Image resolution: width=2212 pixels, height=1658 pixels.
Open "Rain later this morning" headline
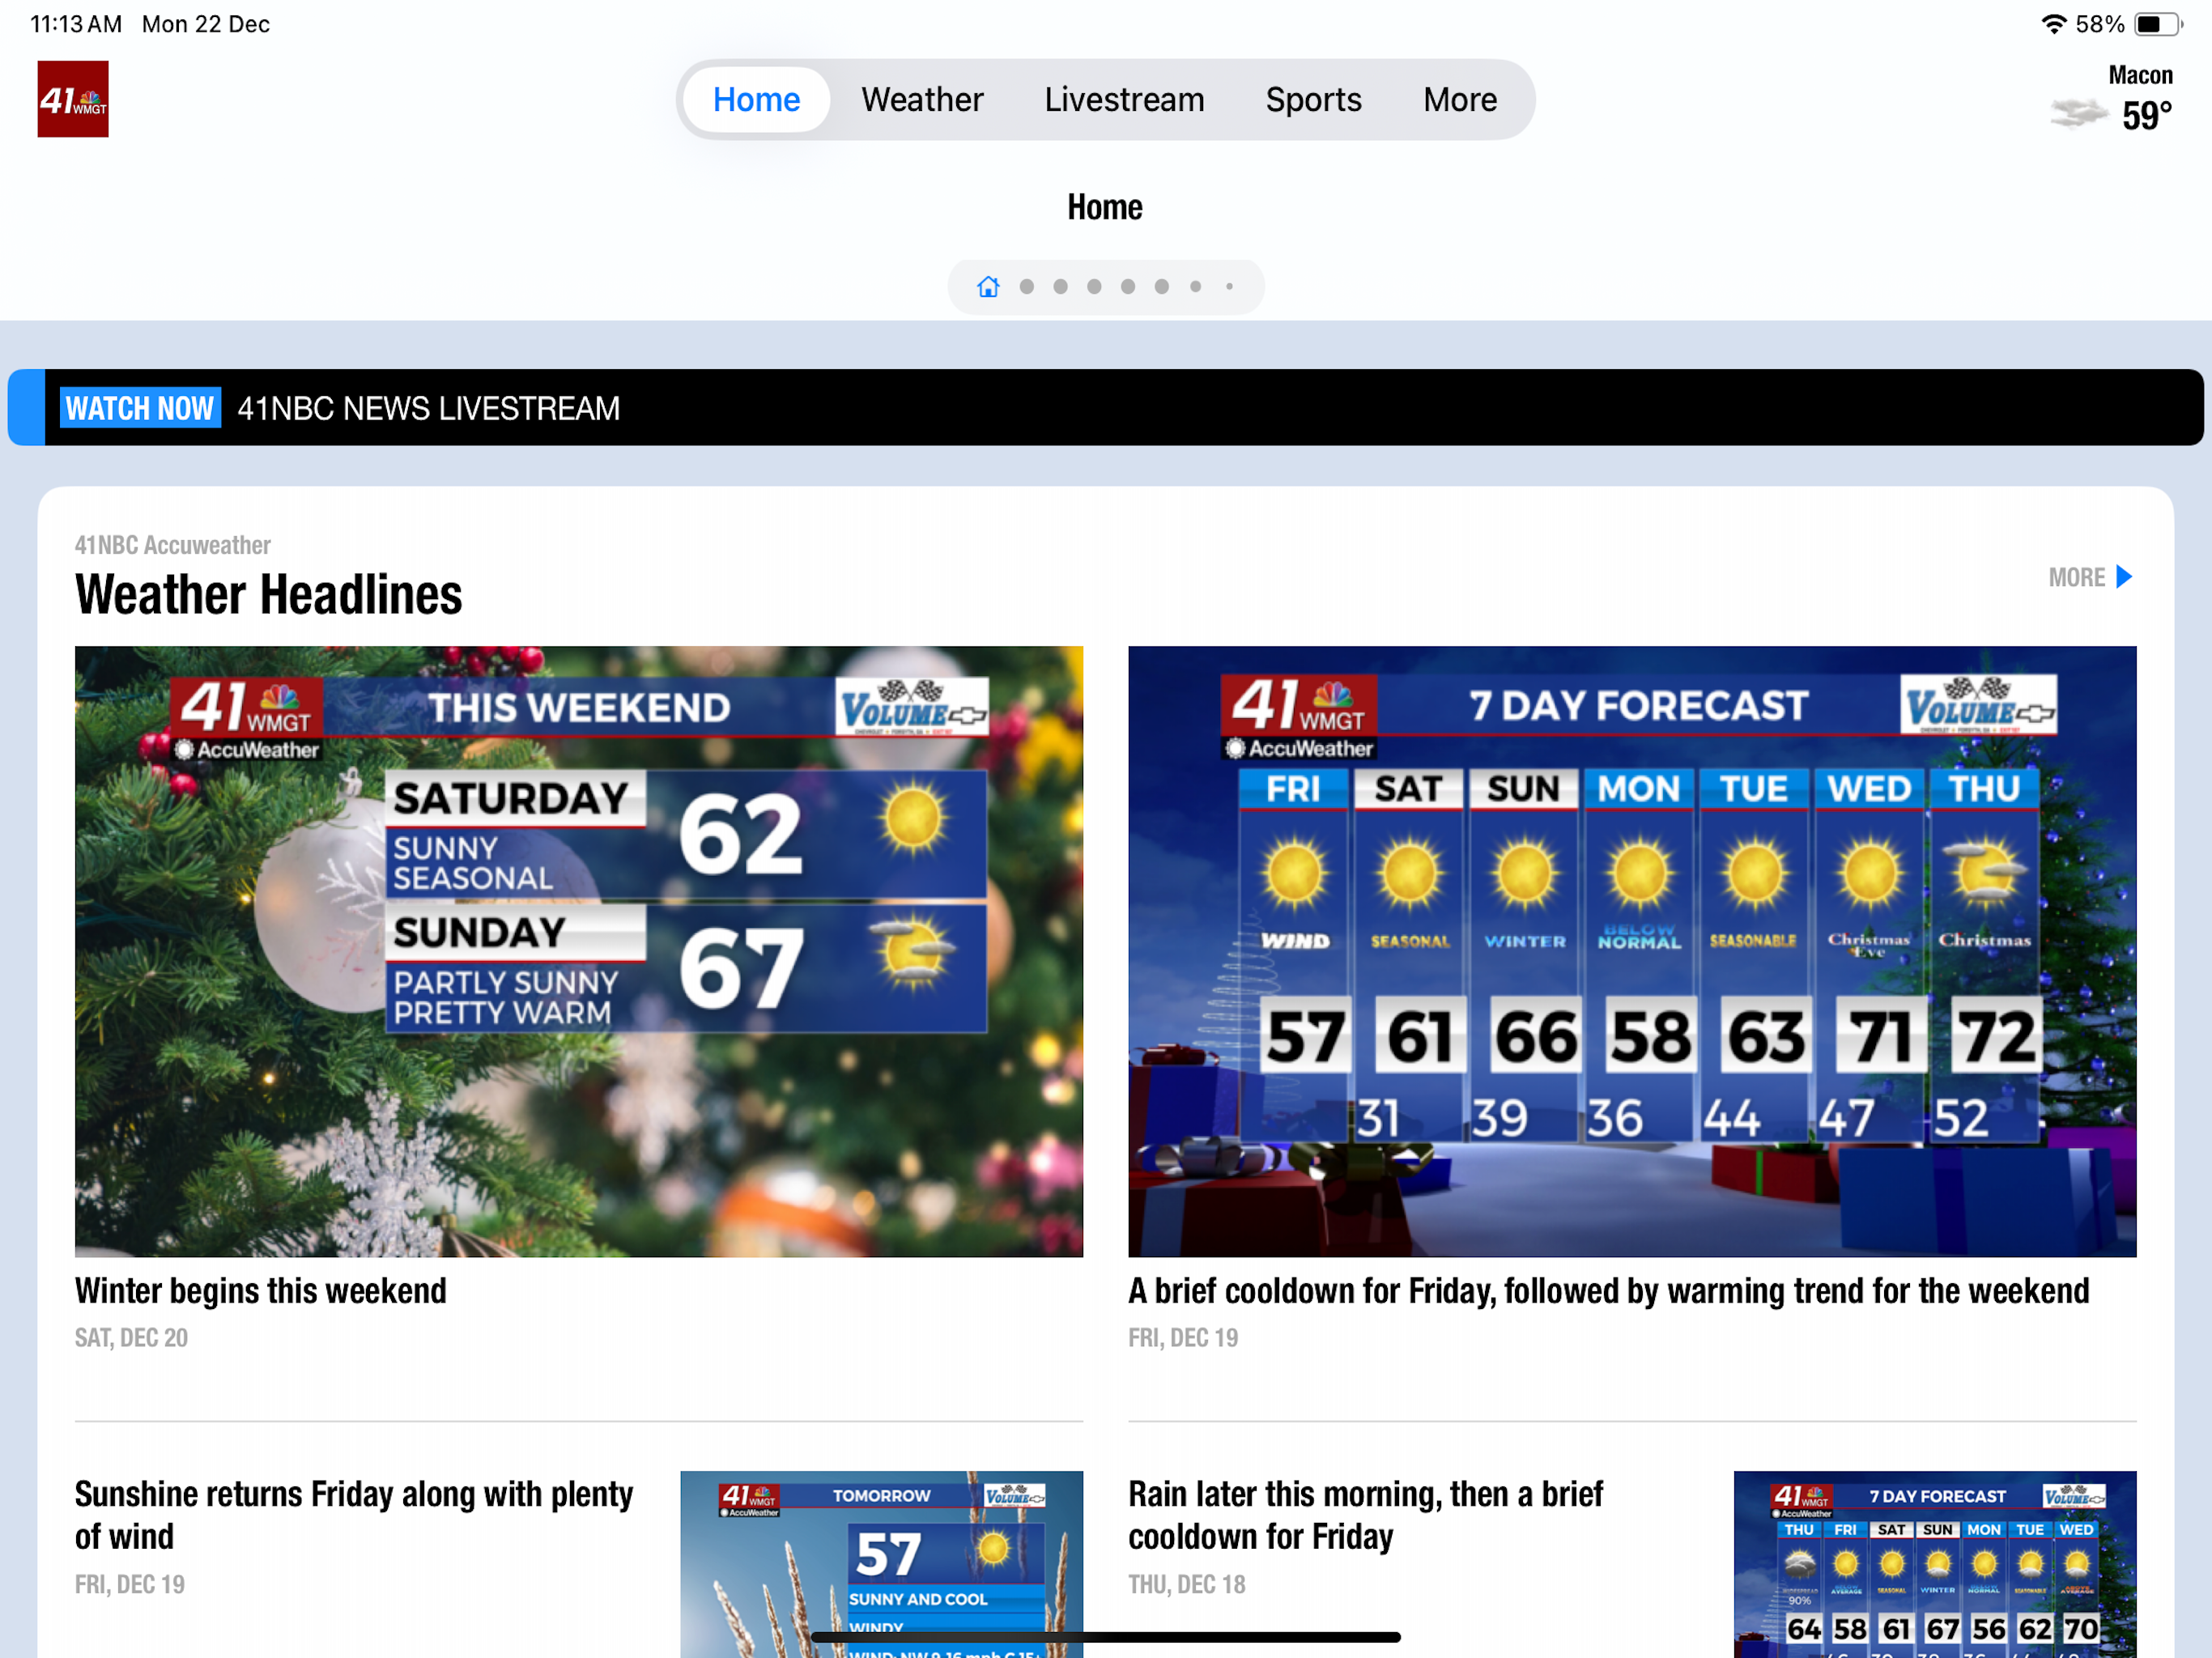[1365, 1515]
